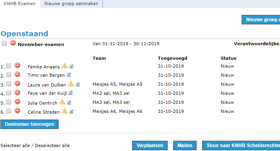
Task: Open edit icon next to Celine Streden
Action: click(x=71, y=112)
